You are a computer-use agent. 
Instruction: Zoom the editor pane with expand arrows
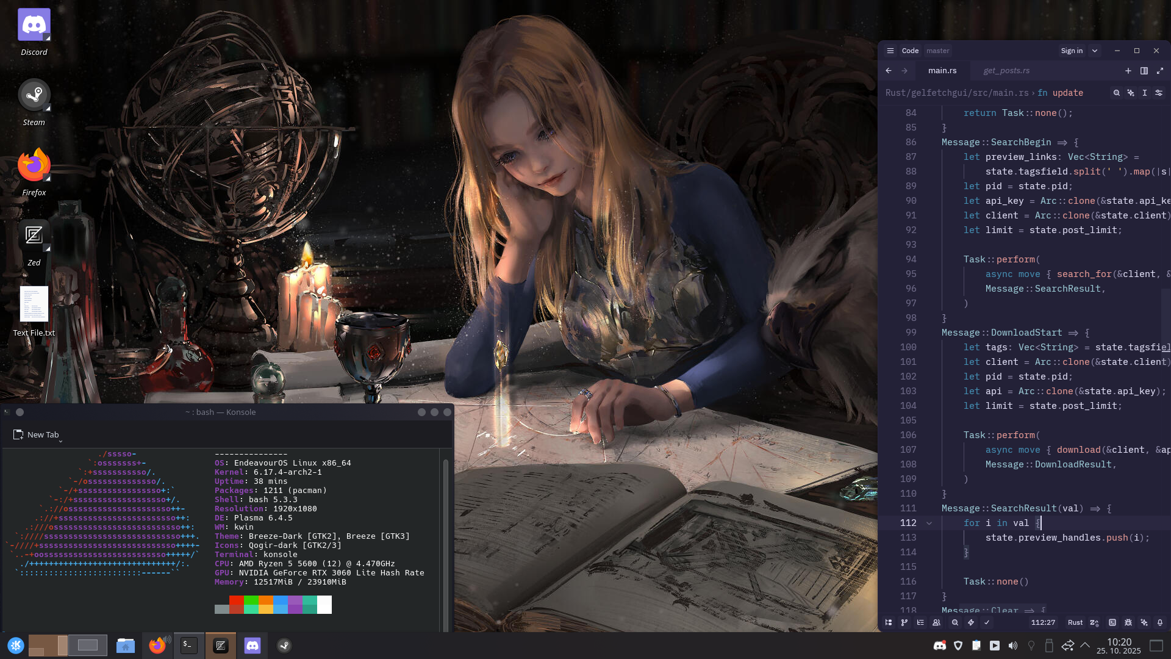click(x=1160, y=71)
